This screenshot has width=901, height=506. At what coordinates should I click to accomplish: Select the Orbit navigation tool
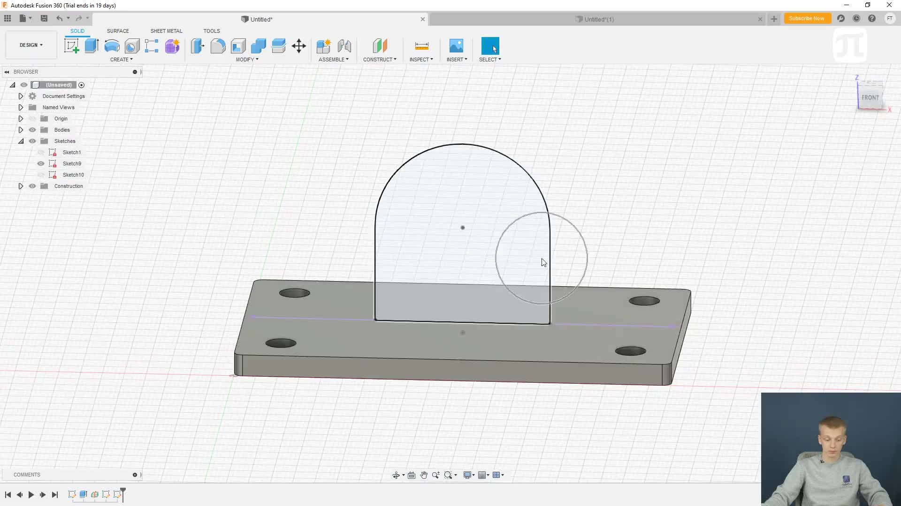pos(396,475)
